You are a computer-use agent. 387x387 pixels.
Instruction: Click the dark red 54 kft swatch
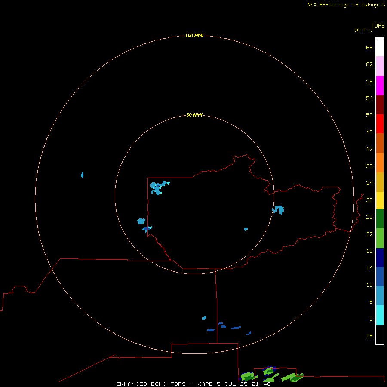[380, 104]
